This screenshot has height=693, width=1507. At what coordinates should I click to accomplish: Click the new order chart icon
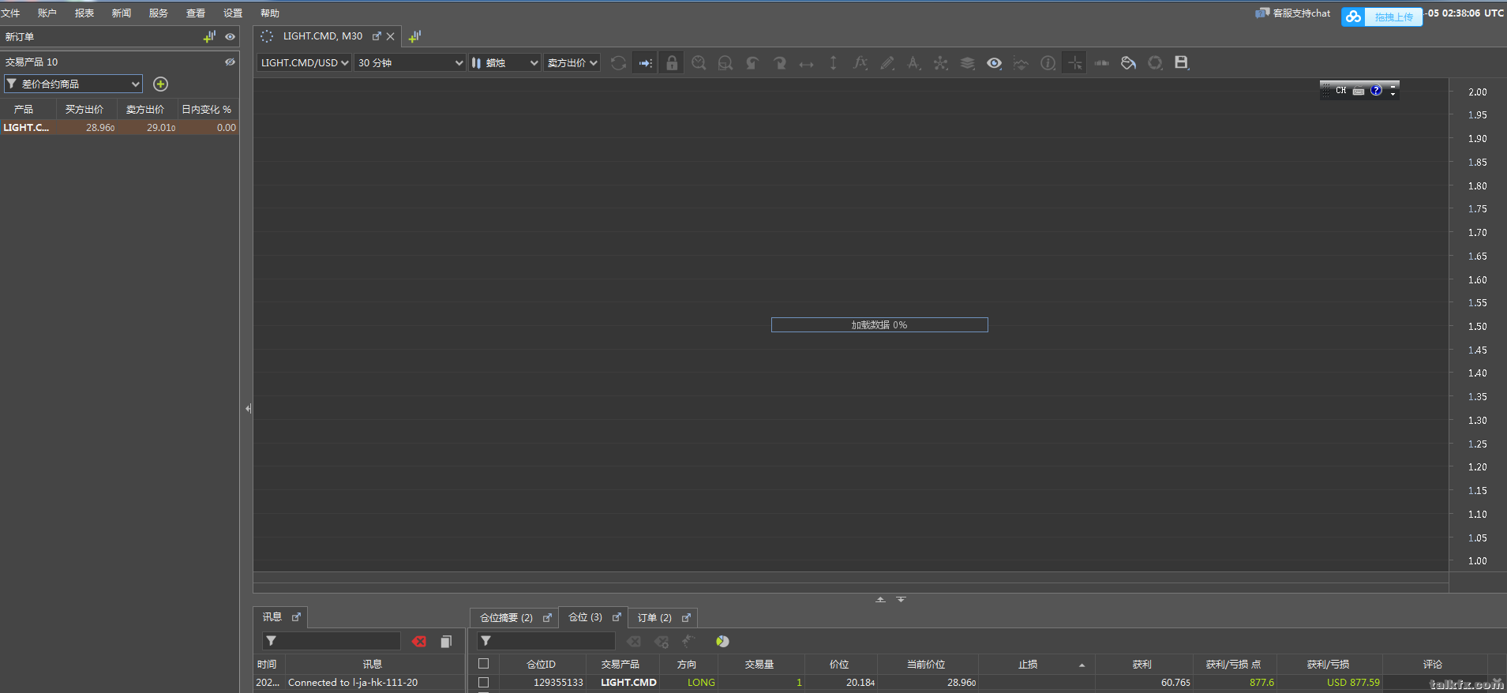(209, 36)
